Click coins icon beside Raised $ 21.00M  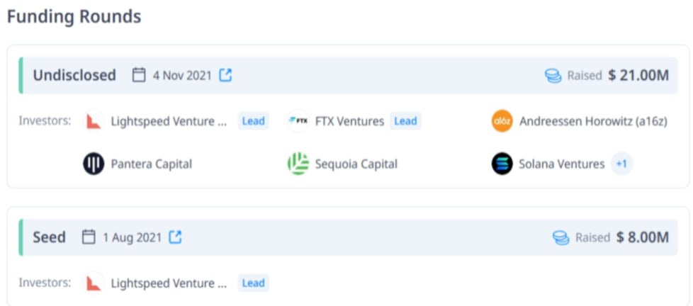(x=553, y=76)
